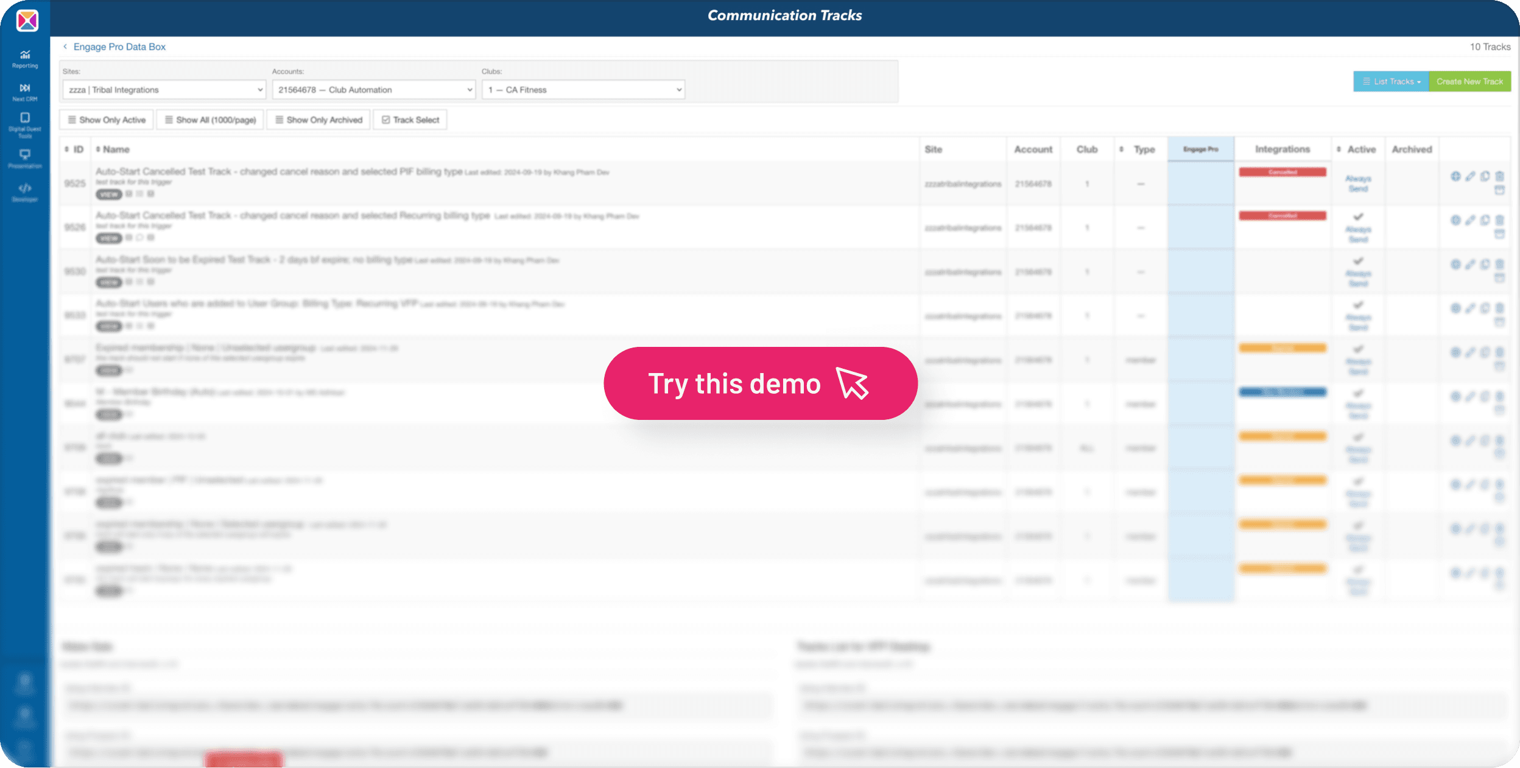Archive track 9525 using the archive icon
1520x768 pixels.
click(x=1499, y=190)
